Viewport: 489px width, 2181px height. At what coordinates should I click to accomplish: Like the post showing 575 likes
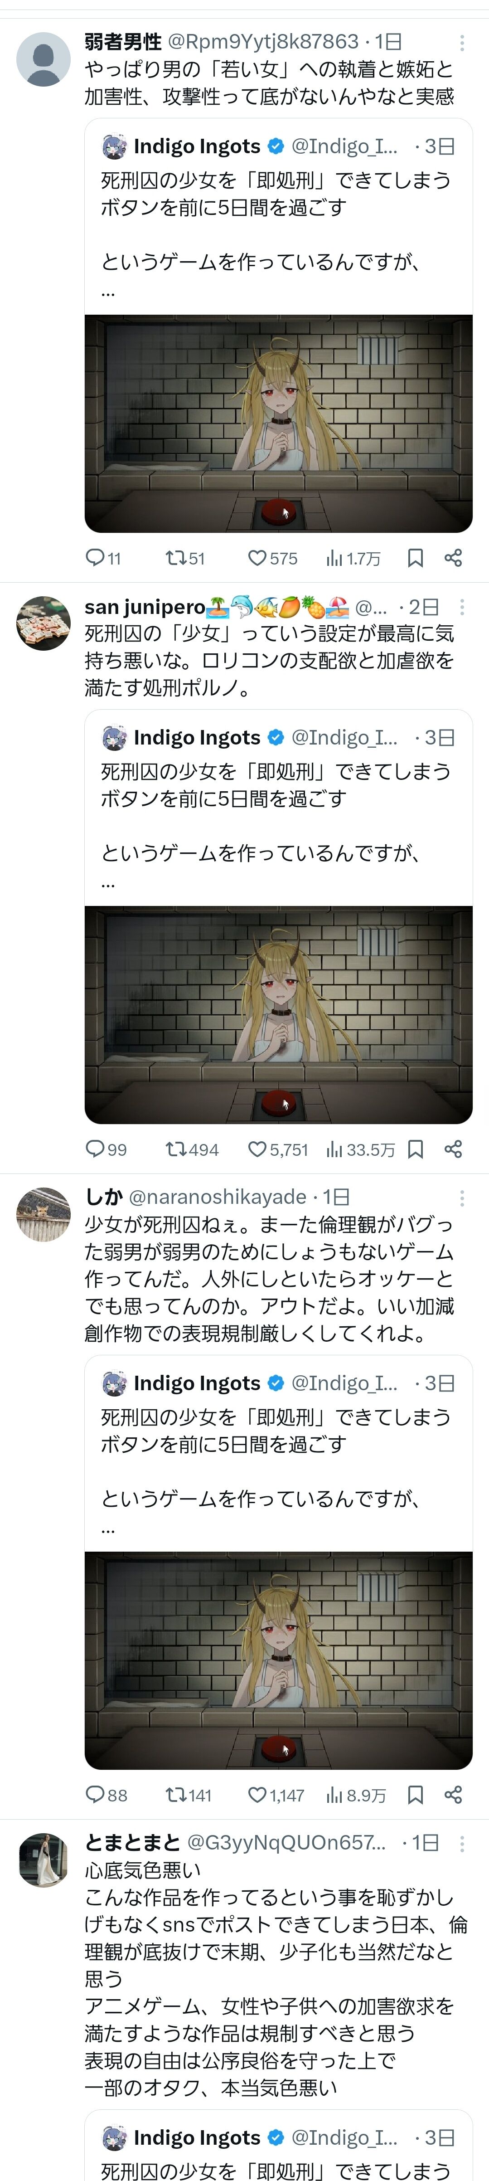click(272, 558)
